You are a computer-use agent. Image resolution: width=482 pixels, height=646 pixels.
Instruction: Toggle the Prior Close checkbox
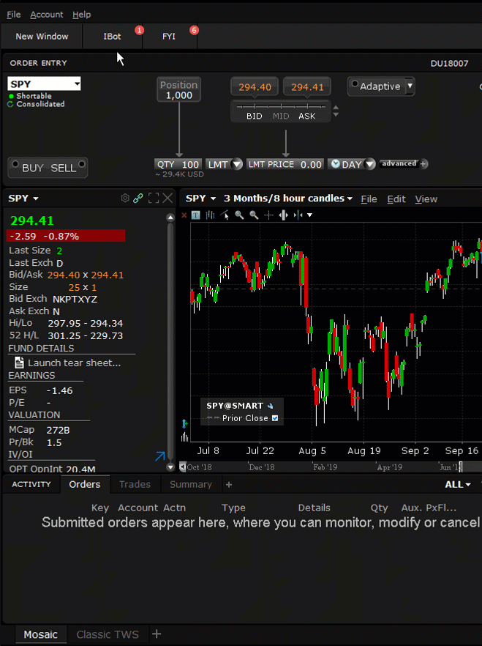coord(275,418)
